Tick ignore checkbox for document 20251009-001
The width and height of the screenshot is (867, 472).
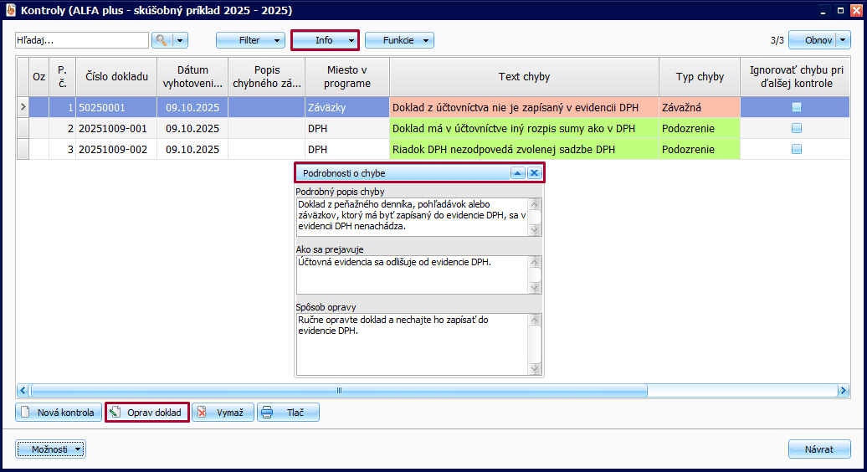tap(796, 128)
